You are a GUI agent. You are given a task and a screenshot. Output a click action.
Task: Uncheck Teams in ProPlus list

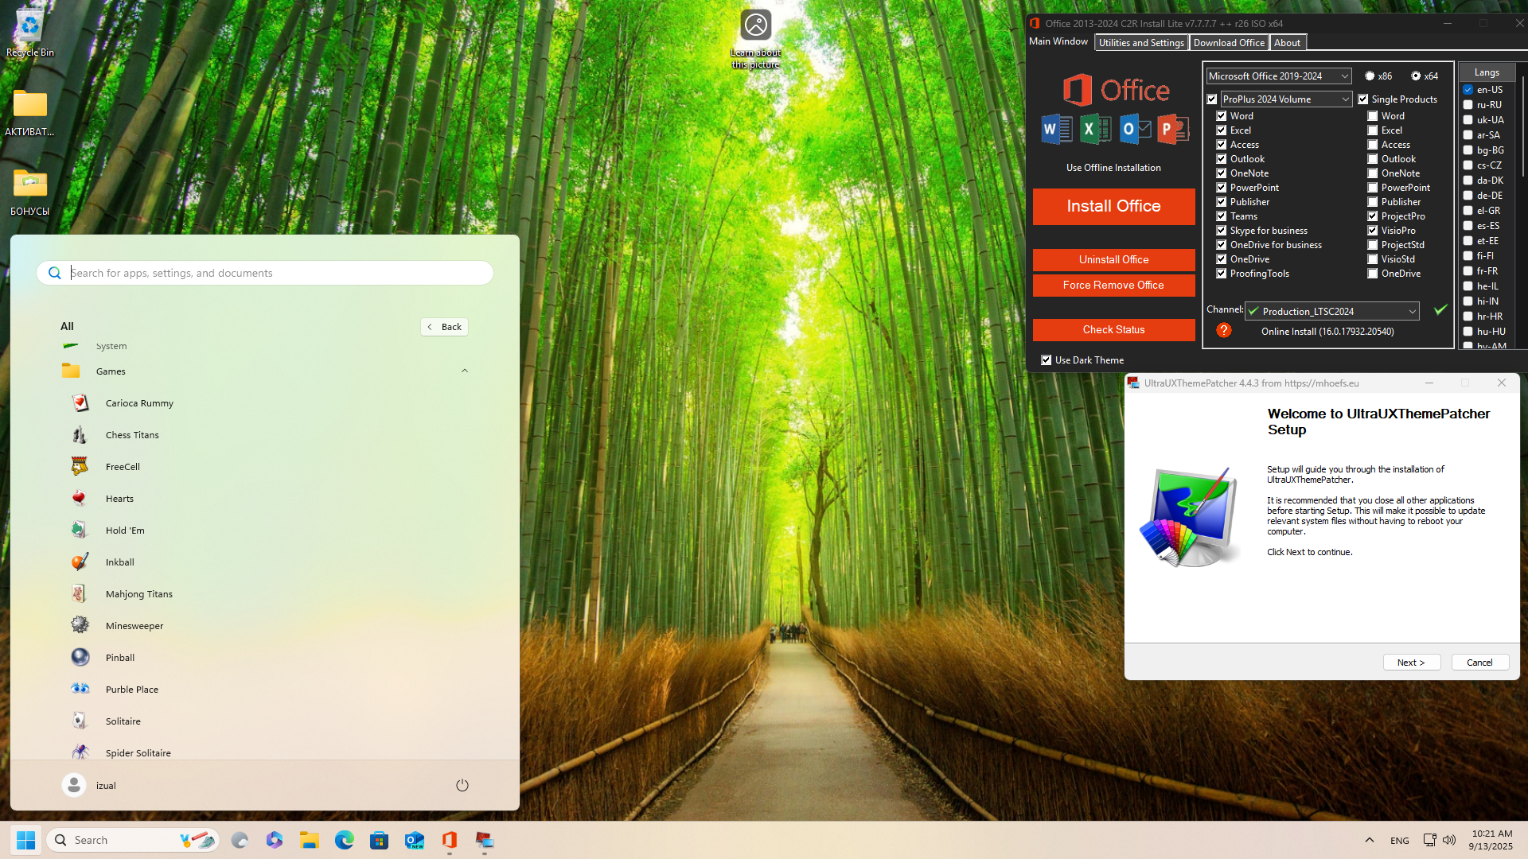[1221, 216]
